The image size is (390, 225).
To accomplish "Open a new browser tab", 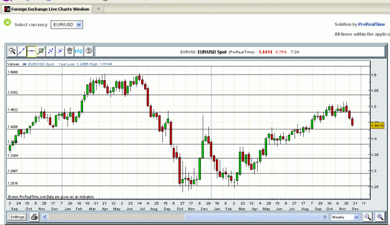I will tap(98, 9).
